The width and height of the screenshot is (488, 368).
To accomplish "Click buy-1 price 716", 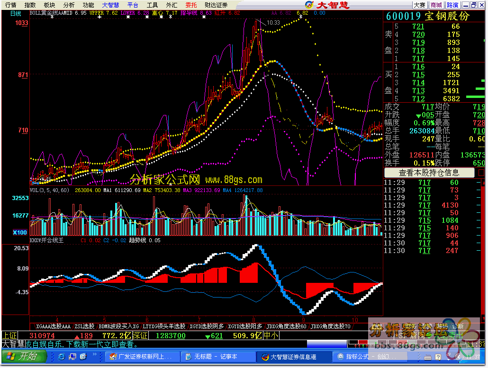I will tap(418, 67).
